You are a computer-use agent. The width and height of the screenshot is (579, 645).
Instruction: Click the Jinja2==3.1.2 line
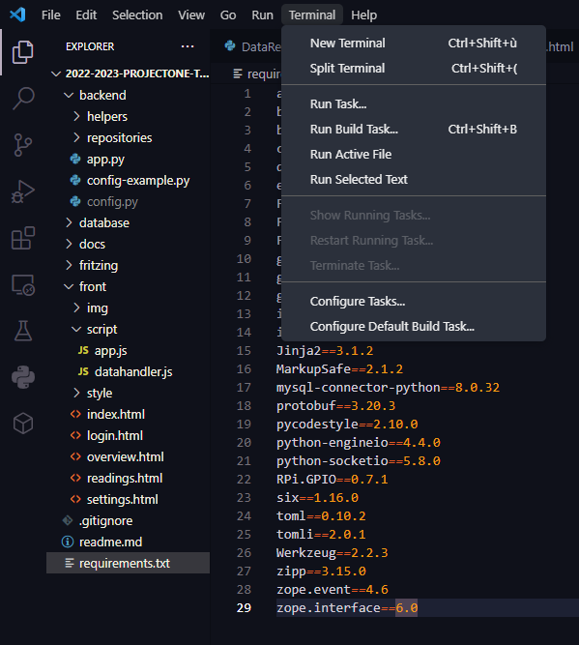[325, 351]
